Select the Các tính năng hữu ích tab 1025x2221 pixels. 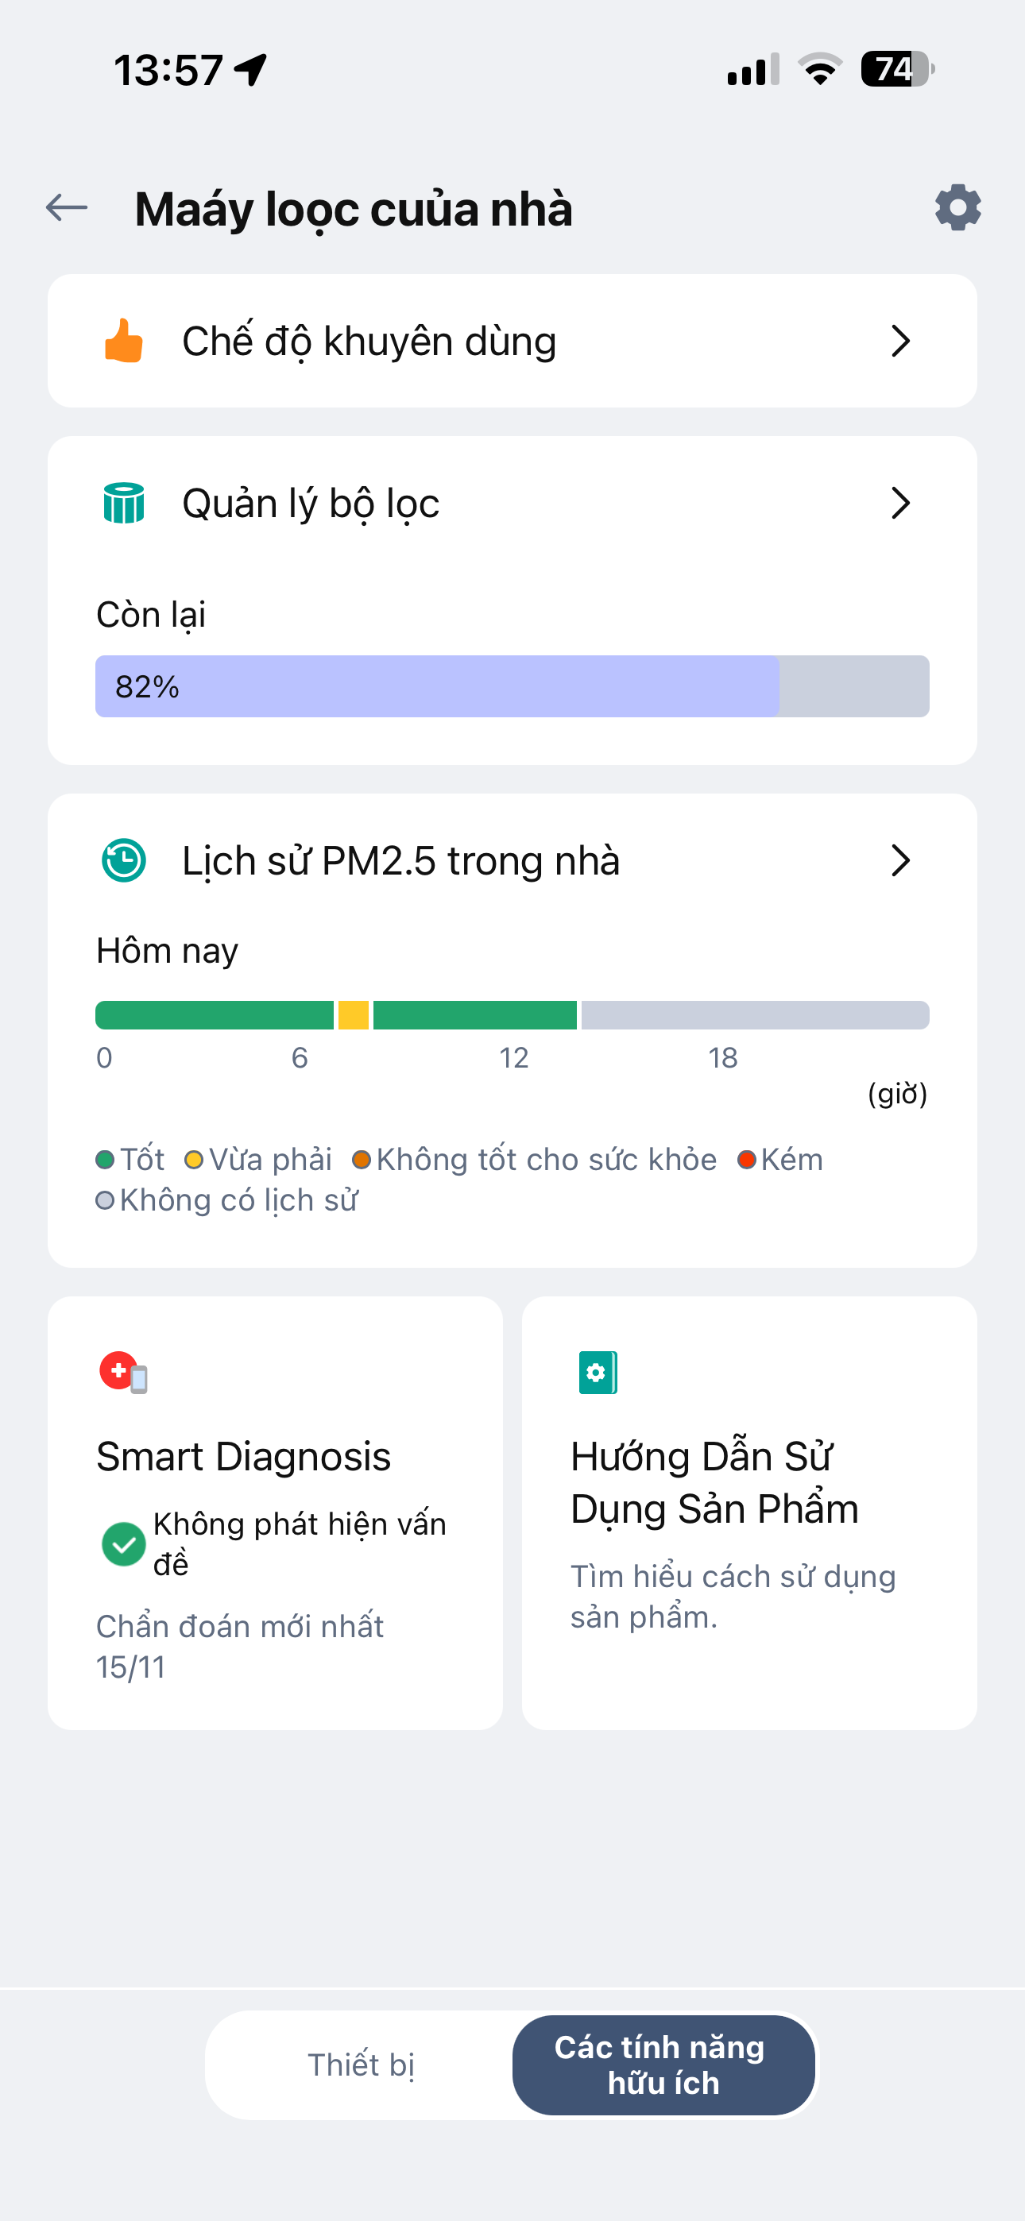tap(663, 2065)
